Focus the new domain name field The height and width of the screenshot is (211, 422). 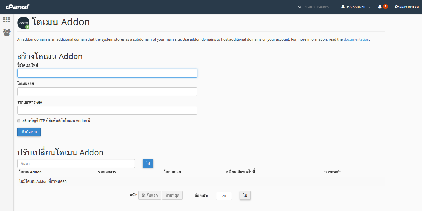pyautogui.click(x=107, y=73)
